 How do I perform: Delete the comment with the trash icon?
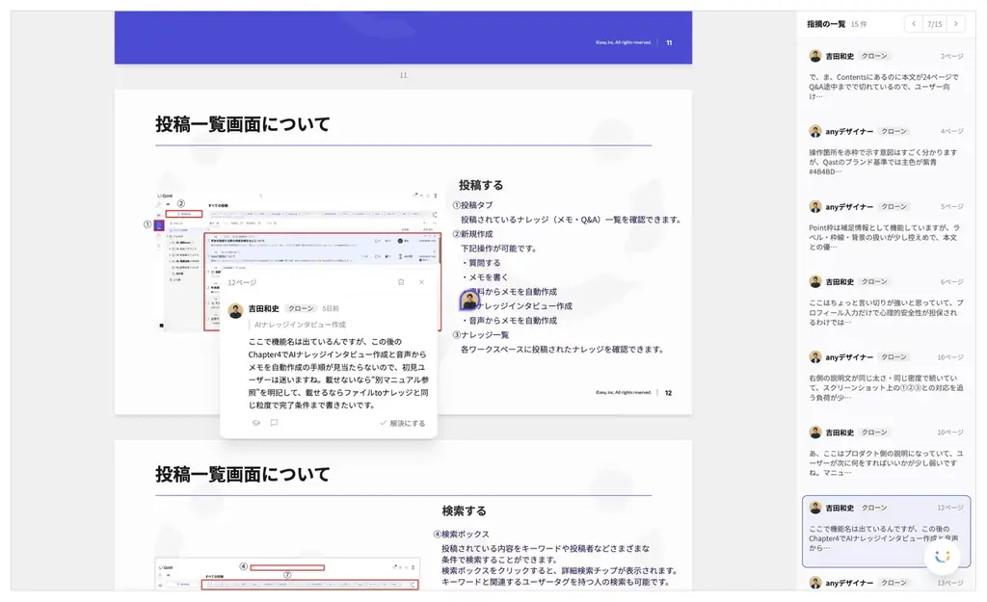click(x=401, y=282)
